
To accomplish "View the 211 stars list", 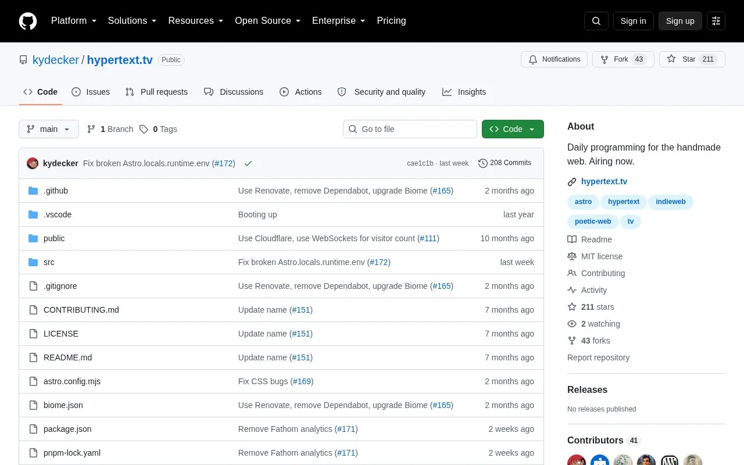I will pyautogui.click(x=591, y=307).
